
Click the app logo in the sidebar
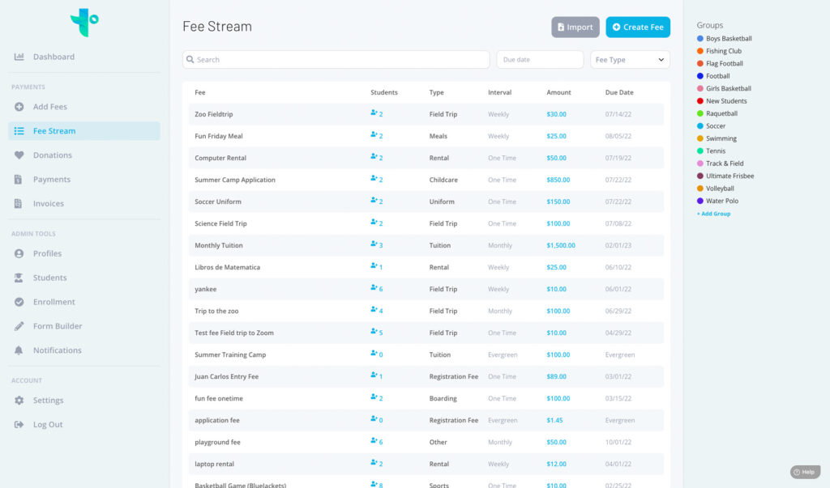[x=84, y=22]
